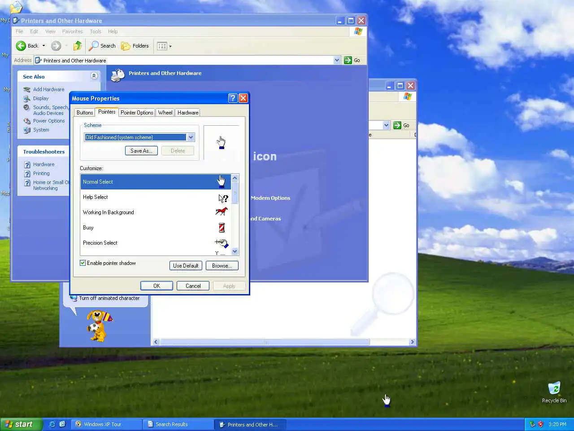Viewport: 574px width, 431px height.
Task: Open the Back history dropdown arrow
Action: click(x=43, y=46)
